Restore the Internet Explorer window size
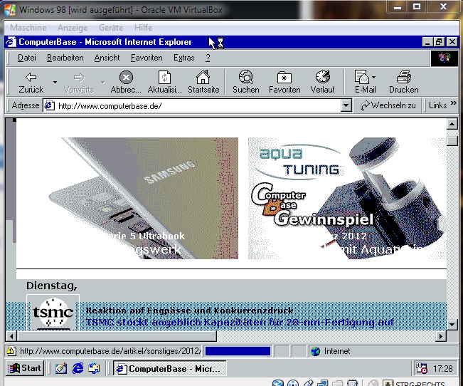 tap(439, 42)
